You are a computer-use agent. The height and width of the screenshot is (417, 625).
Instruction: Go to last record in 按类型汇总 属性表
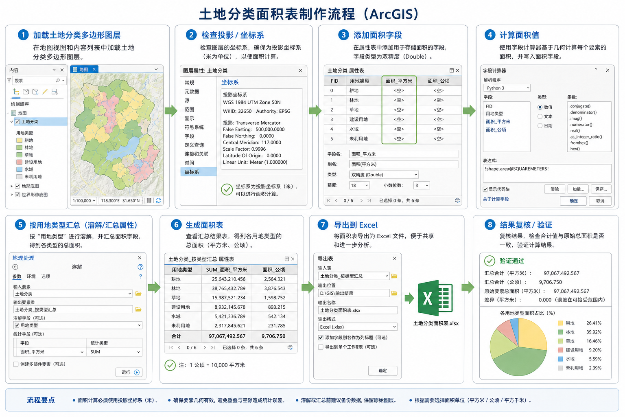pos(212,347)
